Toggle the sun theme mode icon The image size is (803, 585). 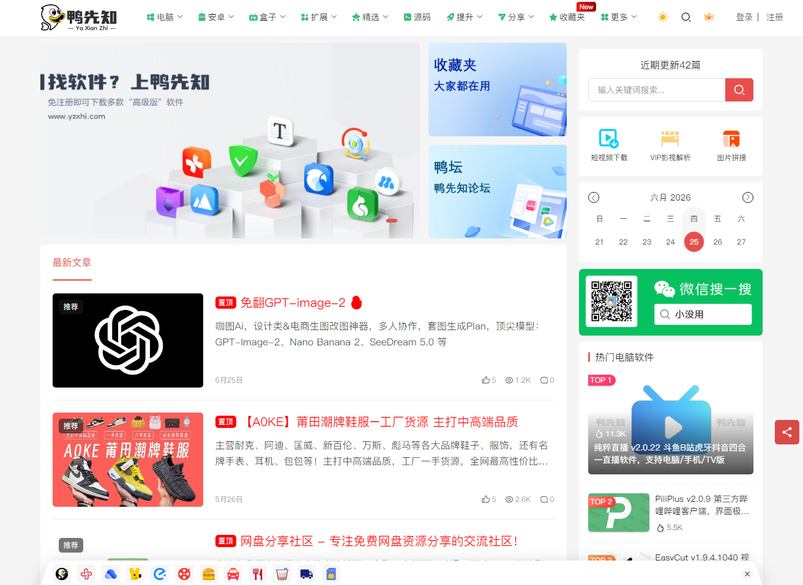(x=662, y=17)
